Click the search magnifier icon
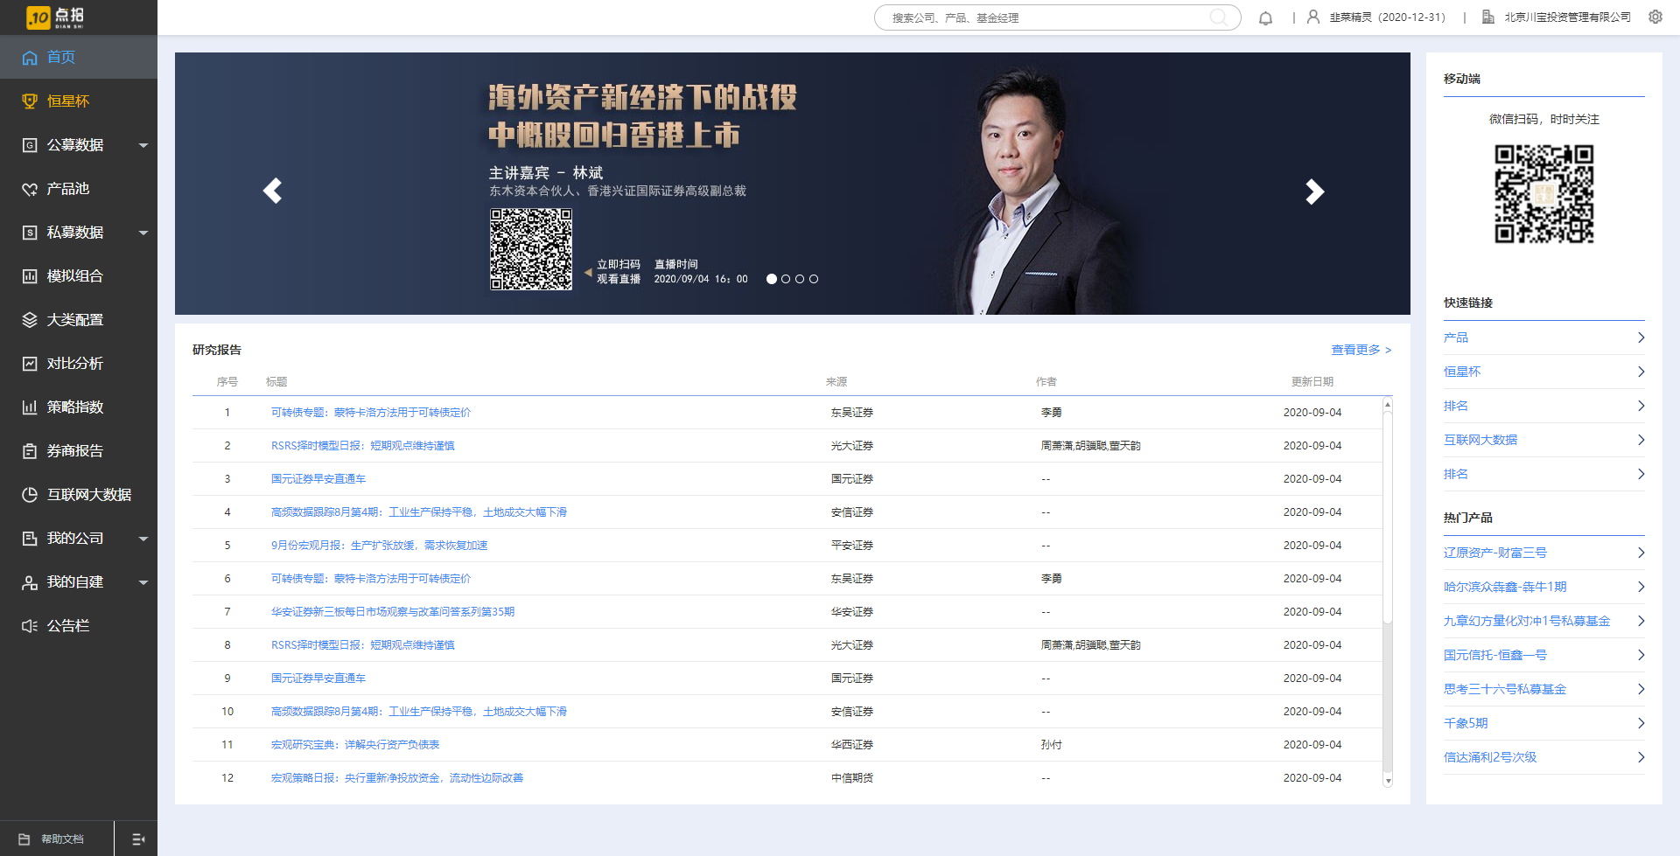This screenshot has height=856, width=1680. [1218, 17]
